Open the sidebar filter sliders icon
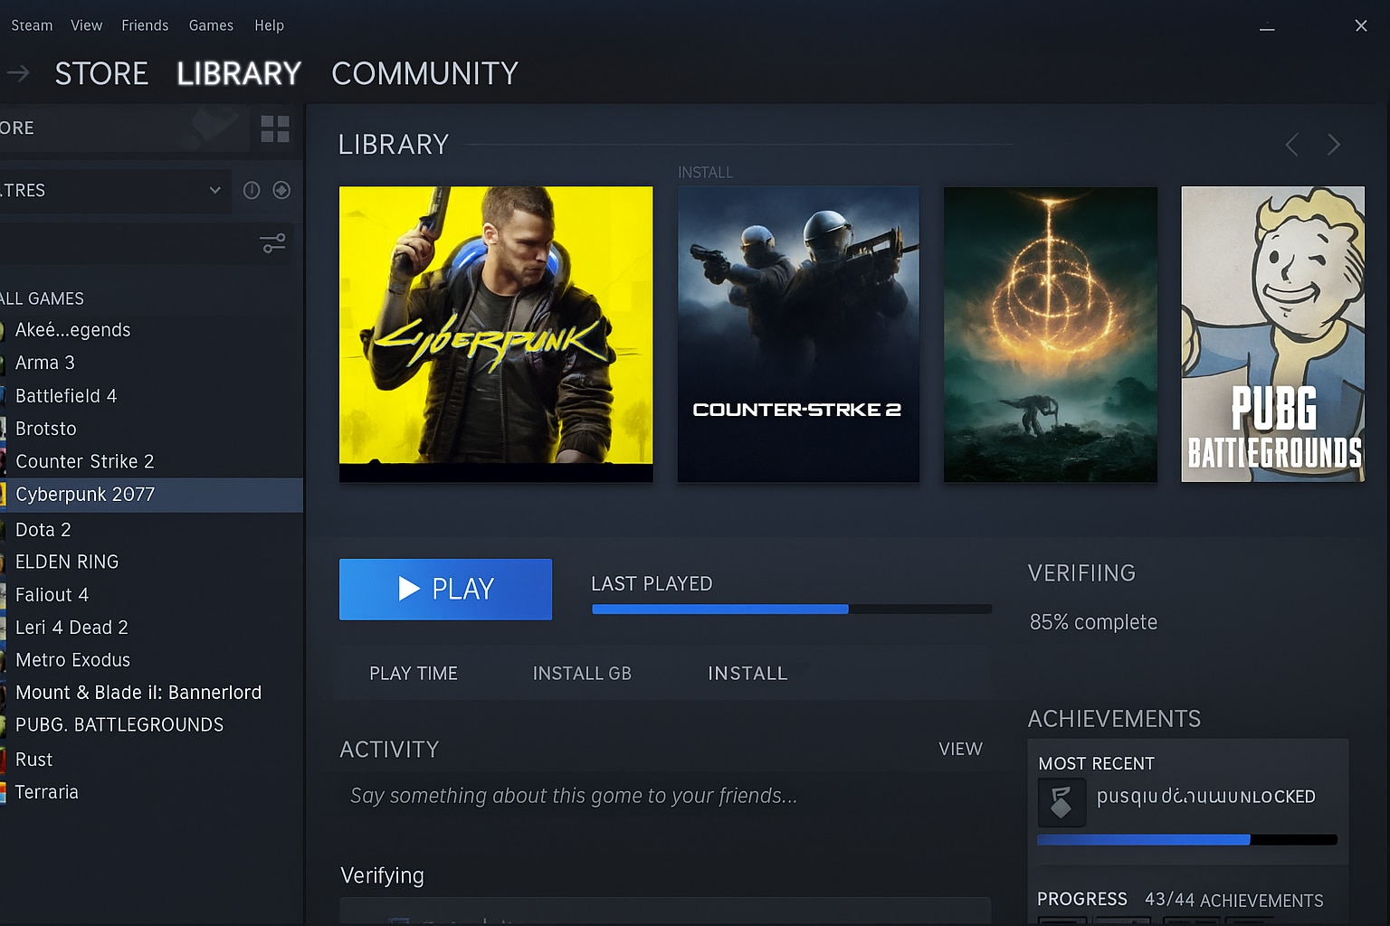The image size is (1390, 926). coord(272,243)
